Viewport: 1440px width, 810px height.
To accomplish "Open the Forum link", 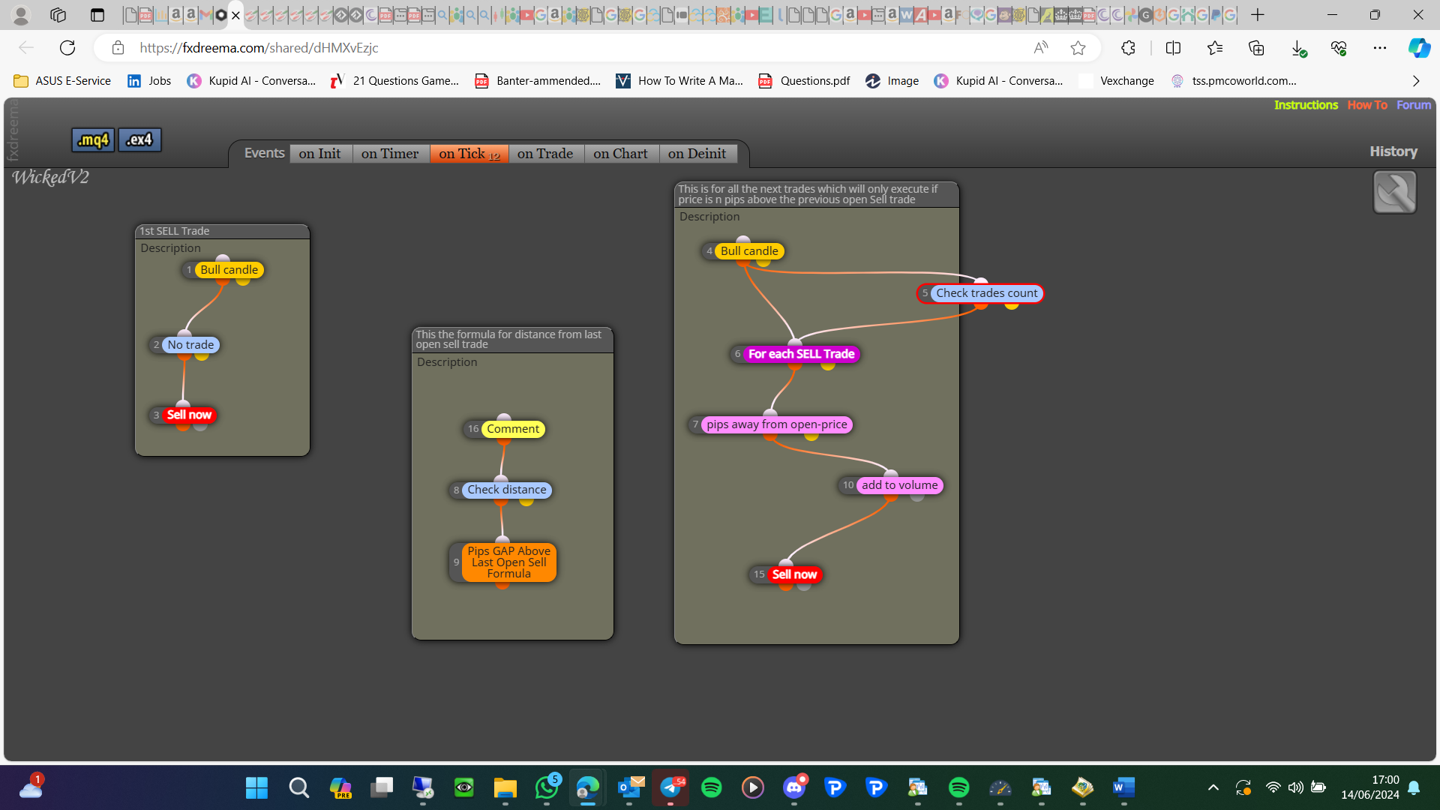I will point(1414,105).
